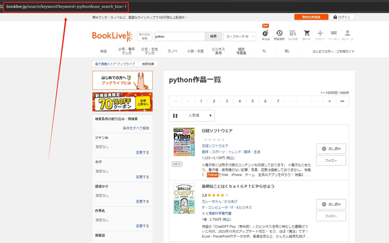
Task: Click 変更する under タグ
Action: tap(142, 177)
